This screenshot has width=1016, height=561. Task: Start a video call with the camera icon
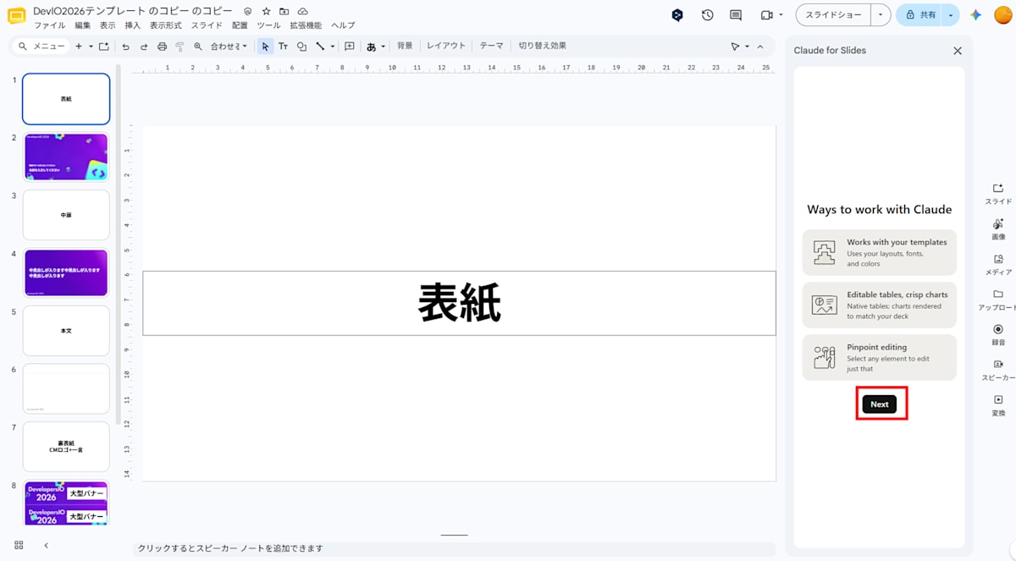click(x=767, y=15)
